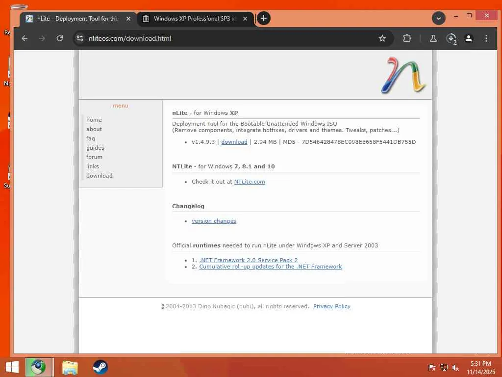Expand tab search dropdown arrow
Viewport: 502px width, 377px height.
point(439,18)
